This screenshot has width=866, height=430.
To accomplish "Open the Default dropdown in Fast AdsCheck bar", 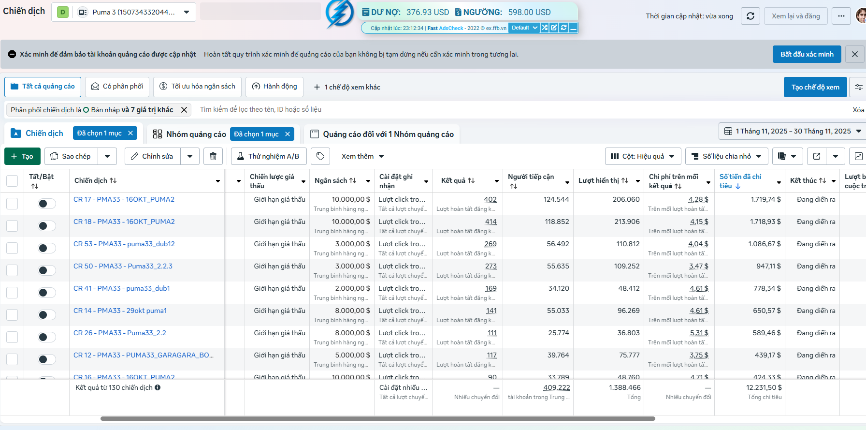I will pyautogui.click(x=524, y=28).
